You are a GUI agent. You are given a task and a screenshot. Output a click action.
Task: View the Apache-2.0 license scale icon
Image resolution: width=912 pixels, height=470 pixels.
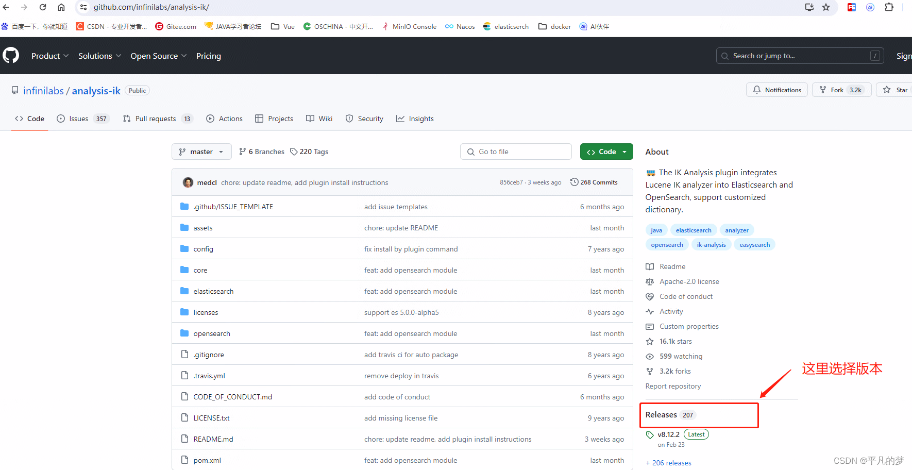[x=650, y=281]
